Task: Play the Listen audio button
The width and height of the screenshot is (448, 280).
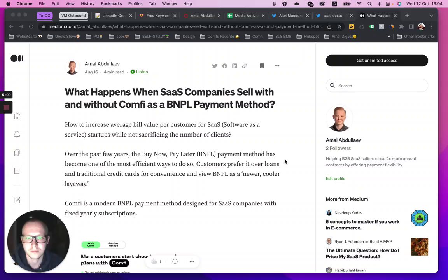Action: (x=139, y=72)
